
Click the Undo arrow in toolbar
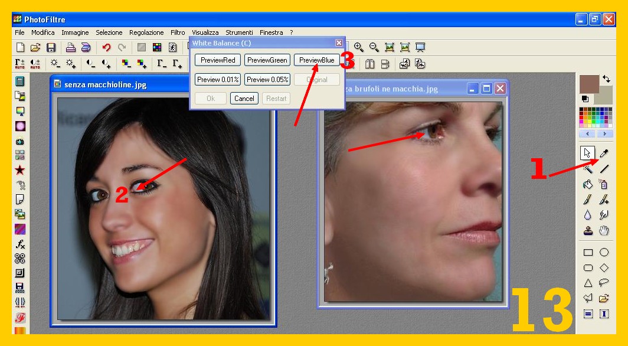click(106, 48)
